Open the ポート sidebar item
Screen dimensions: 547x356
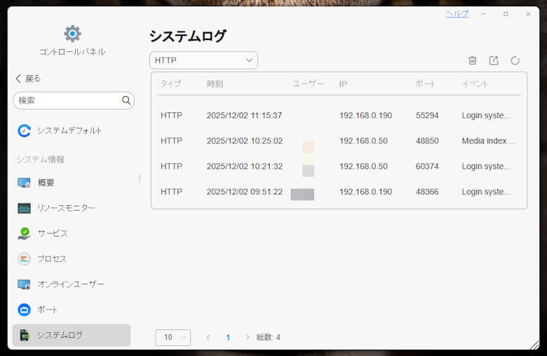(x=47, y=310)
